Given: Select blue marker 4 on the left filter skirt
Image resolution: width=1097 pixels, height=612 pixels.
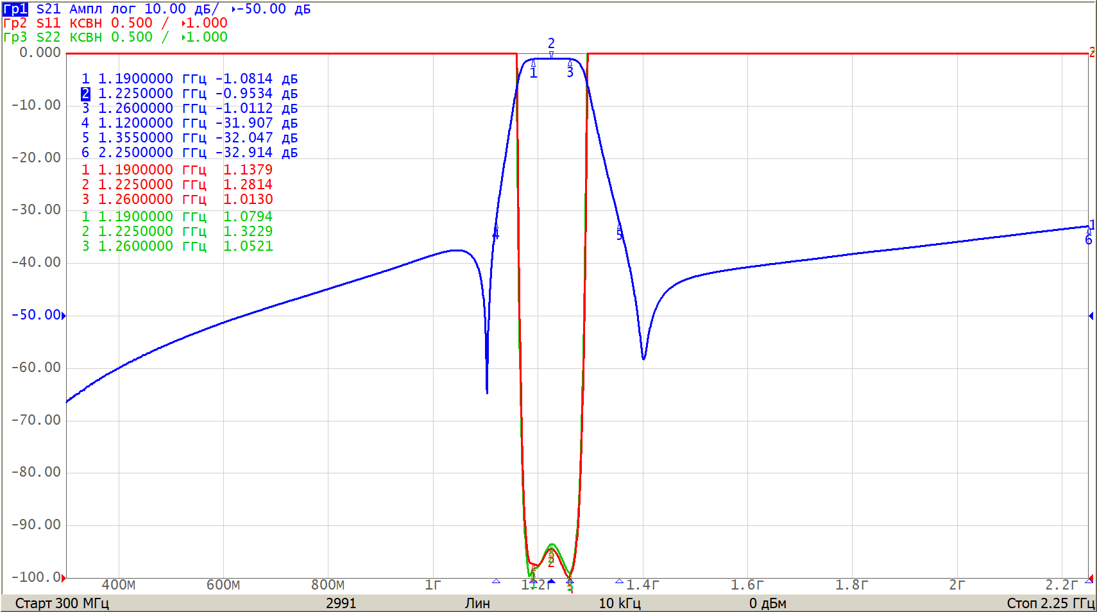Looking at the screenshot, I should [495, 234].
